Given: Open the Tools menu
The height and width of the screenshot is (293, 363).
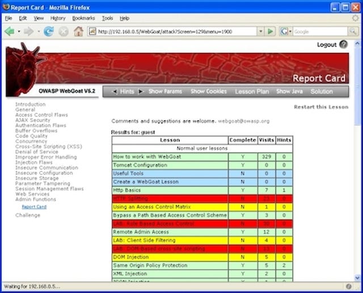Looking at the screenshot, I should pos(107,18).
